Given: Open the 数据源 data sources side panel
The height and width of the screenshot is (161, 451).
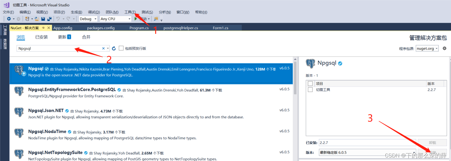Looking at the screenshot, I should click(5, 44).
